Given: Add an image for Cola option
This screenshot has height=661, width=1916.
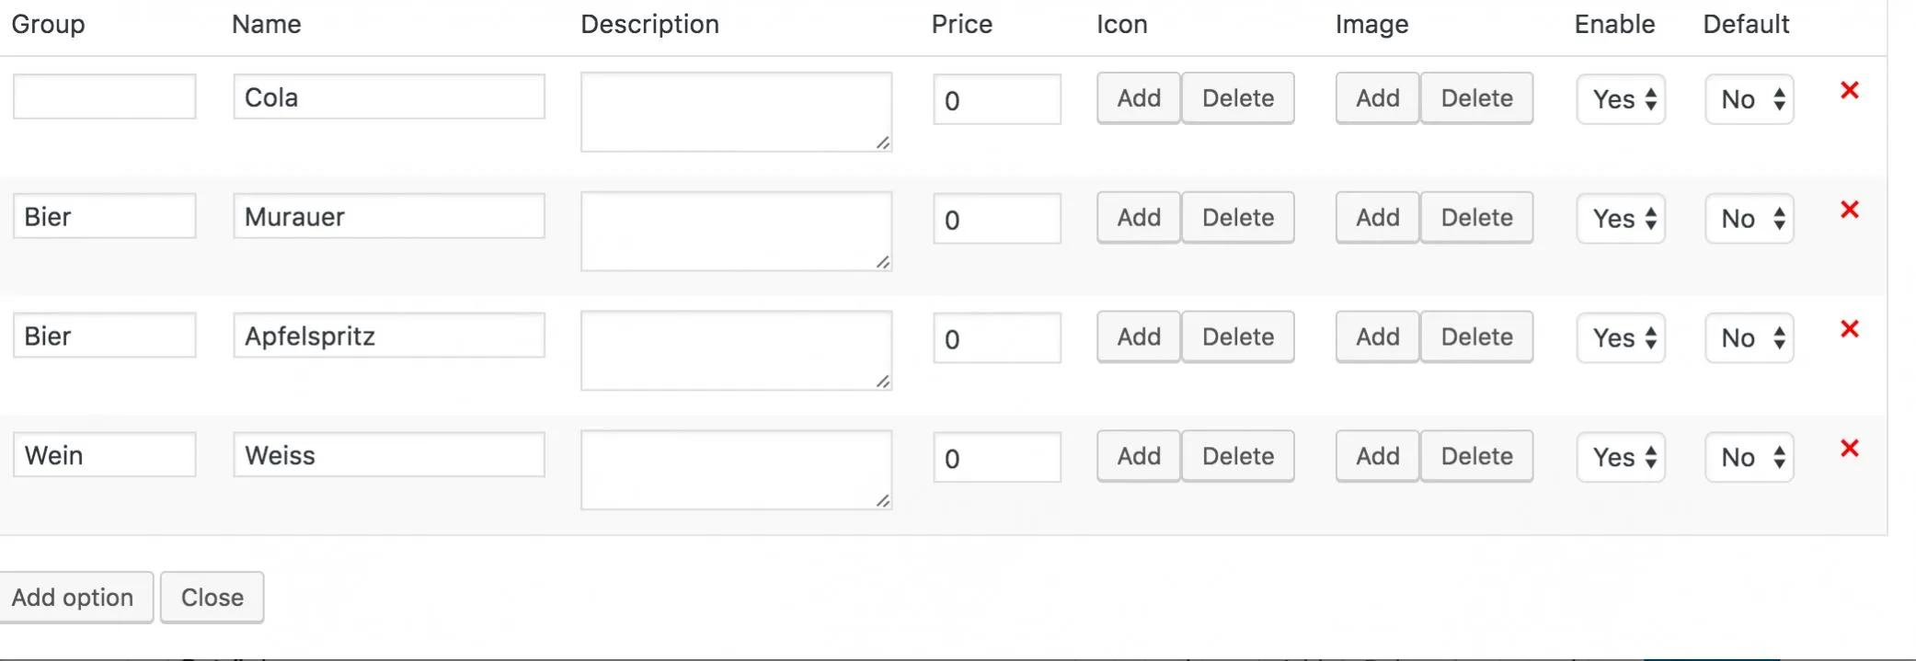Looking at the screenshot, I should (x=1378, y=98).
